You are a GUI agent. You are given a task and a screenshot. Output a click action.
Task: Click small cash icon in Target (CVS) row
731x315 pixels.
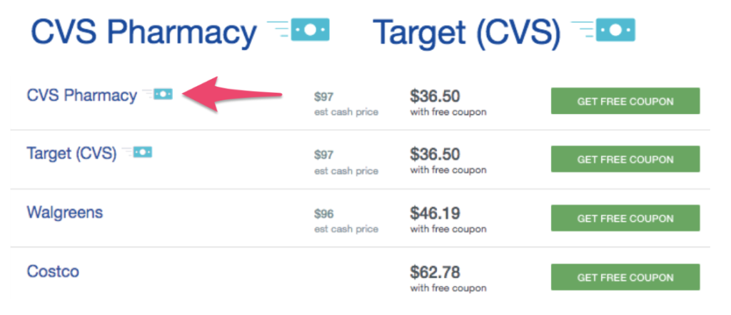click(137, 152)
